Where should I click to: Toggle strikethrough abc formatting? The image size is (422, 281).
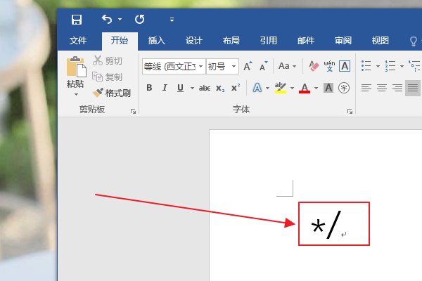pyautogui.click(x=205, y=88)
